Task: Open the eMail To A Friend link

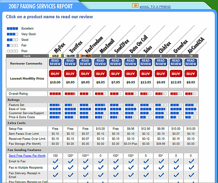Action: (x=155, y=7)
